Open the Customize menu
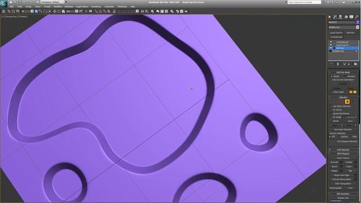 (x=109, y=7)
